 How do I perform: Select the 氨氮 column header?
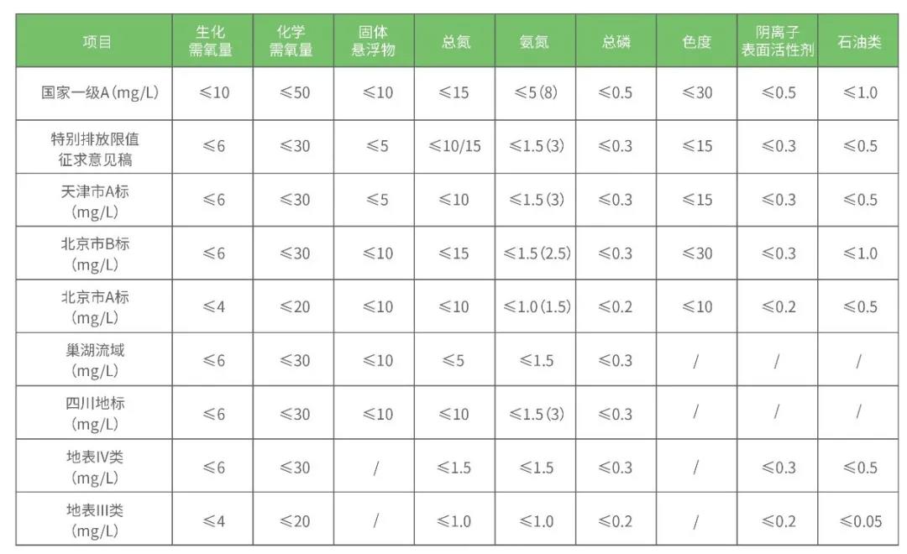(x=534, y=41)
